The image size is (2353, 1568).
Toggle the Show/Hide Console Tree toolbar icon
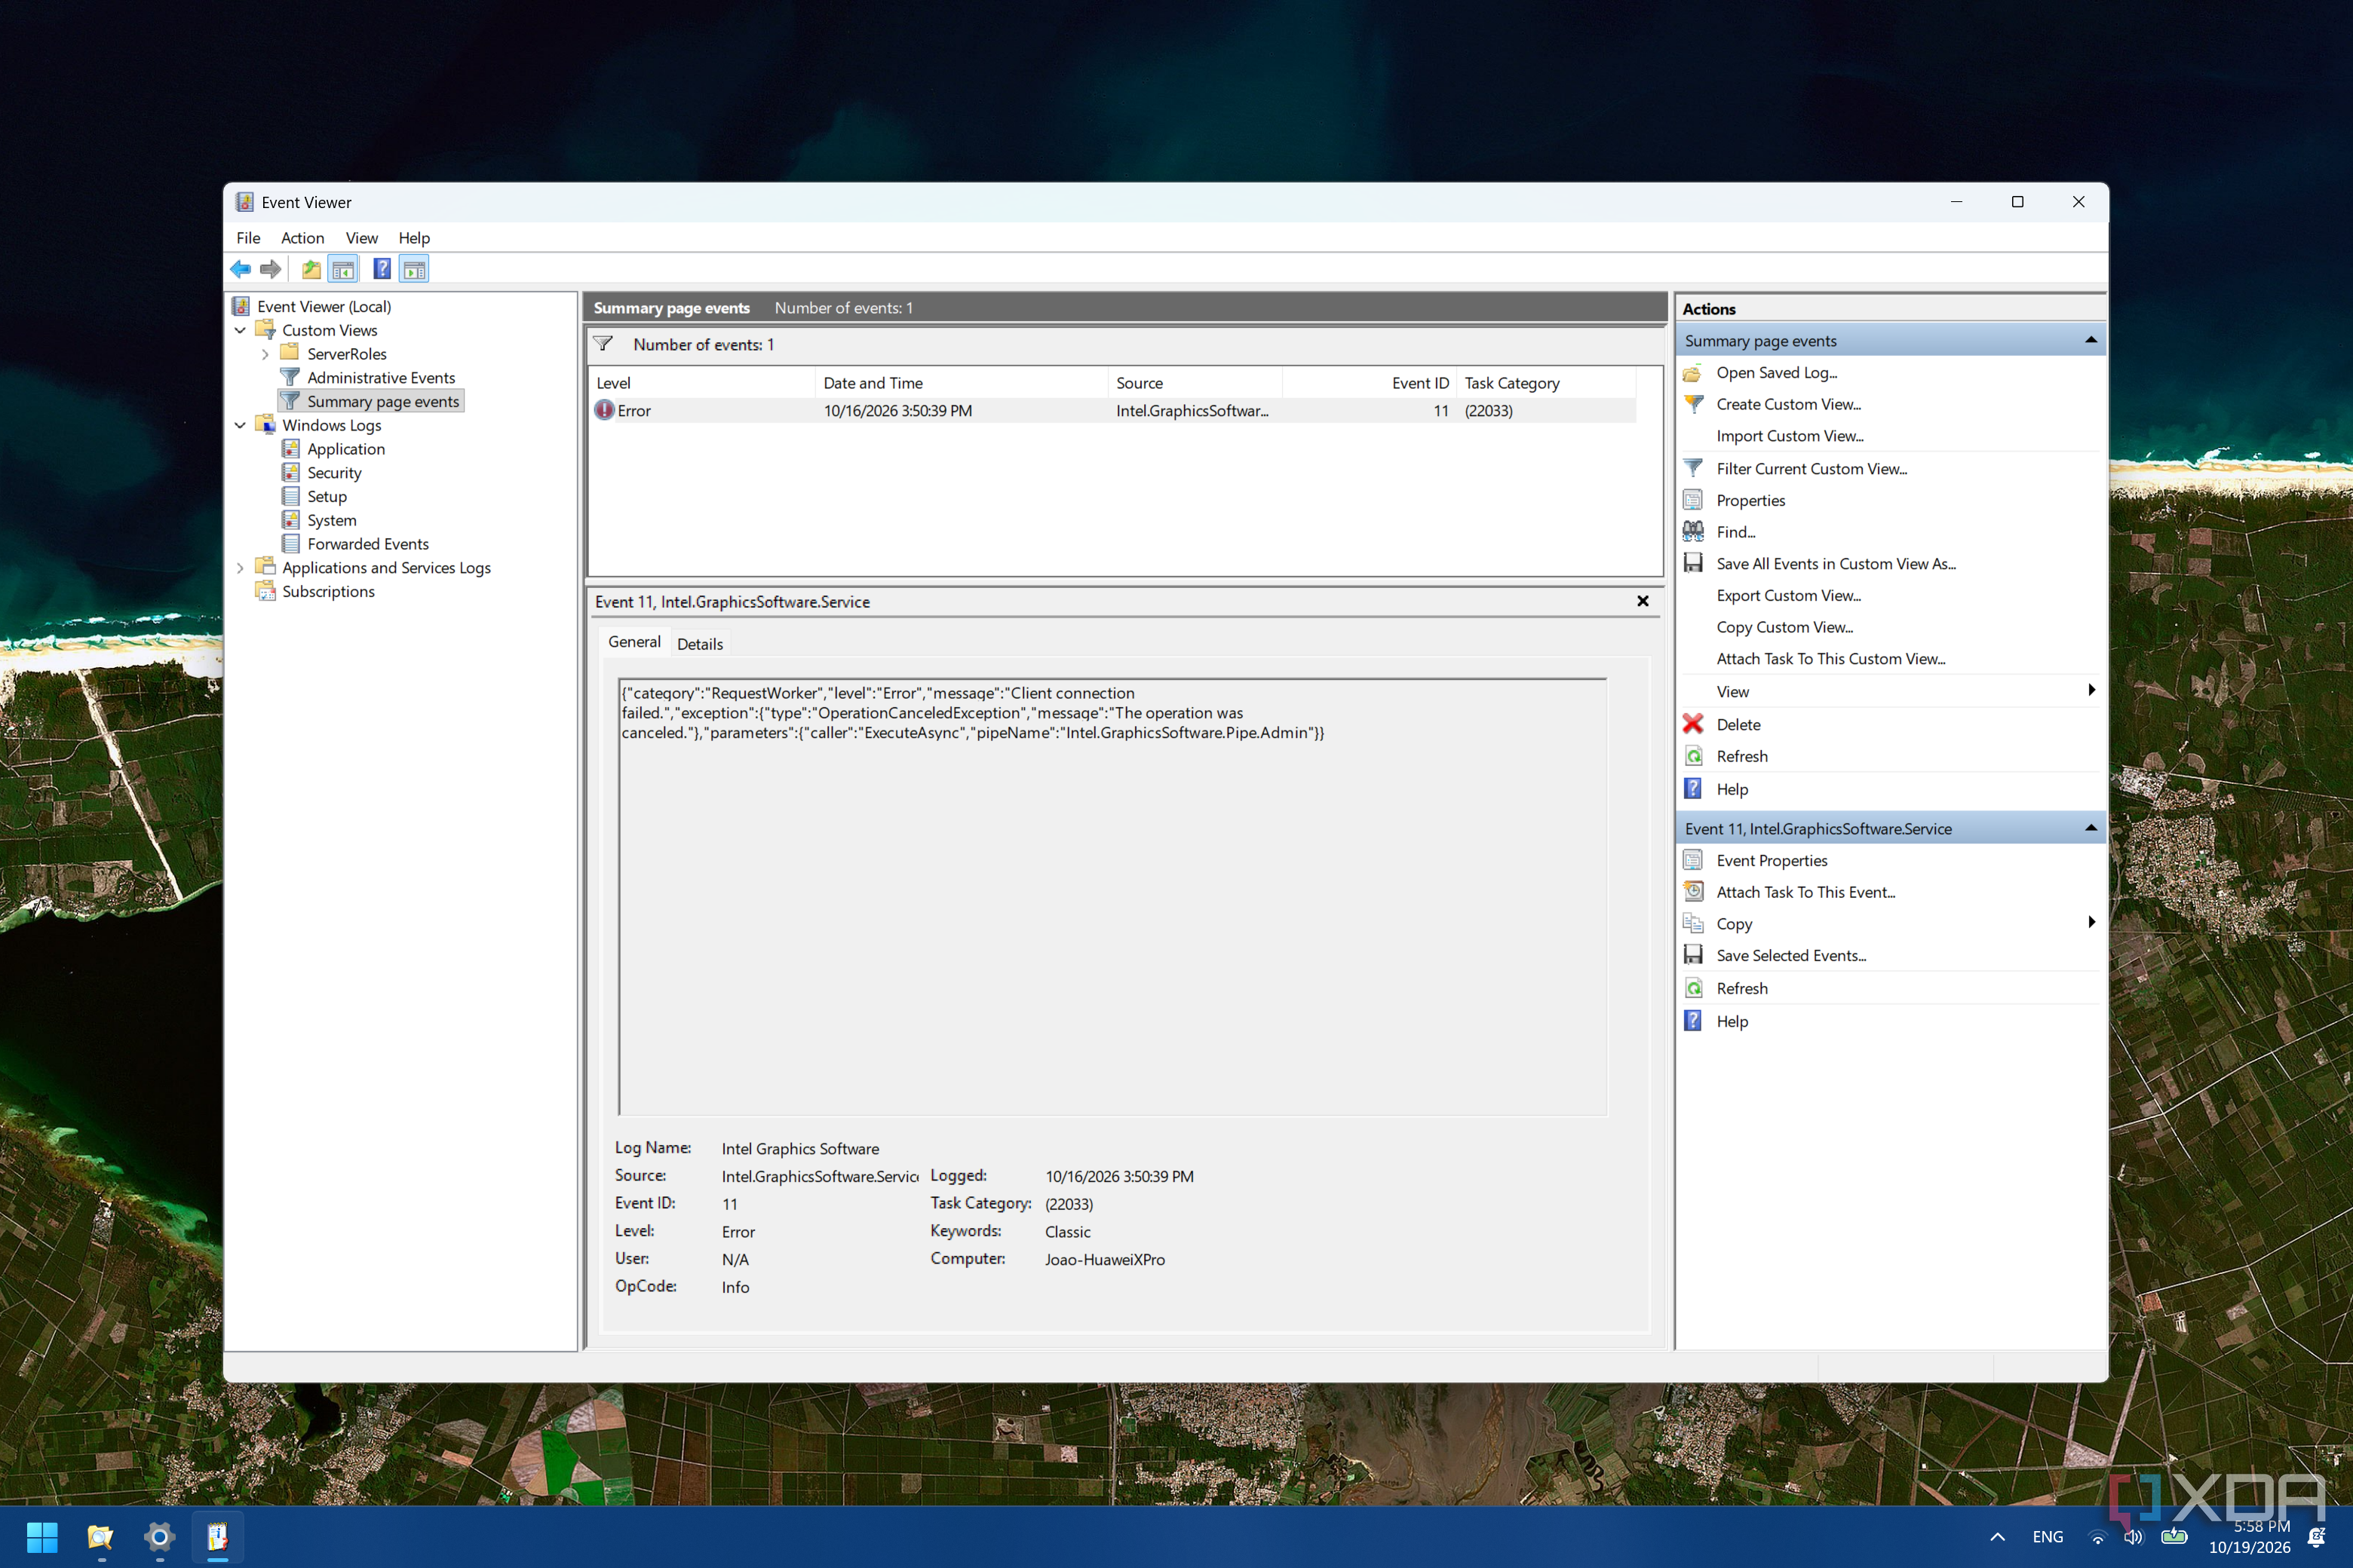[x=343, y=269]
